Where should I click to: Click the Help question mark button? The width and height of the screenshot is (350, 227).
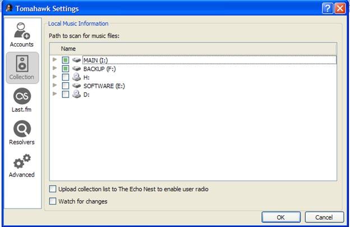(328, 8)
